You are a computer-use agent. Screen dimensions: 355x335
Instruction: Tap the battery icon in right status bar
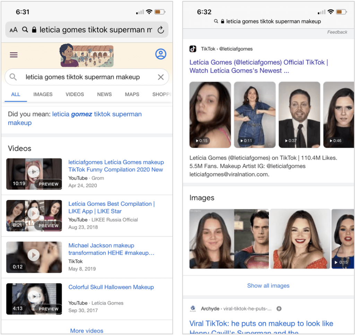(x=341, y=12)
